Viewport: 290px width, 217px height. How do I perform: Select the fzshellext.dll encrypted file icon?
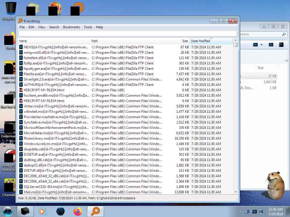[x=21, y=58]
